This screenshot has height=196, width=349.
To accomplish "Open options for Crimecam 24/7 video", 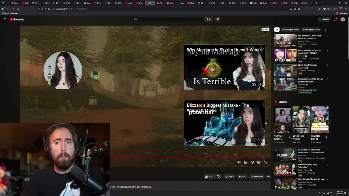I will (328, 79).
